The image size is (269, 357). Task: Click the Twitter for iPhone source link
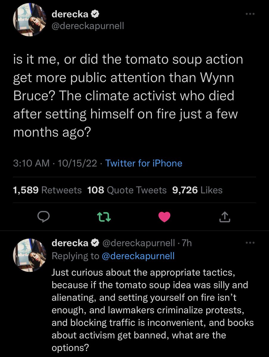point(144,163)
